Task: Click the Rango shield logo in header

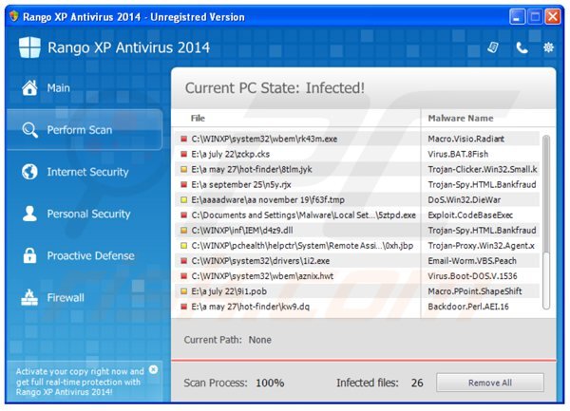Action: coord(29,47)
